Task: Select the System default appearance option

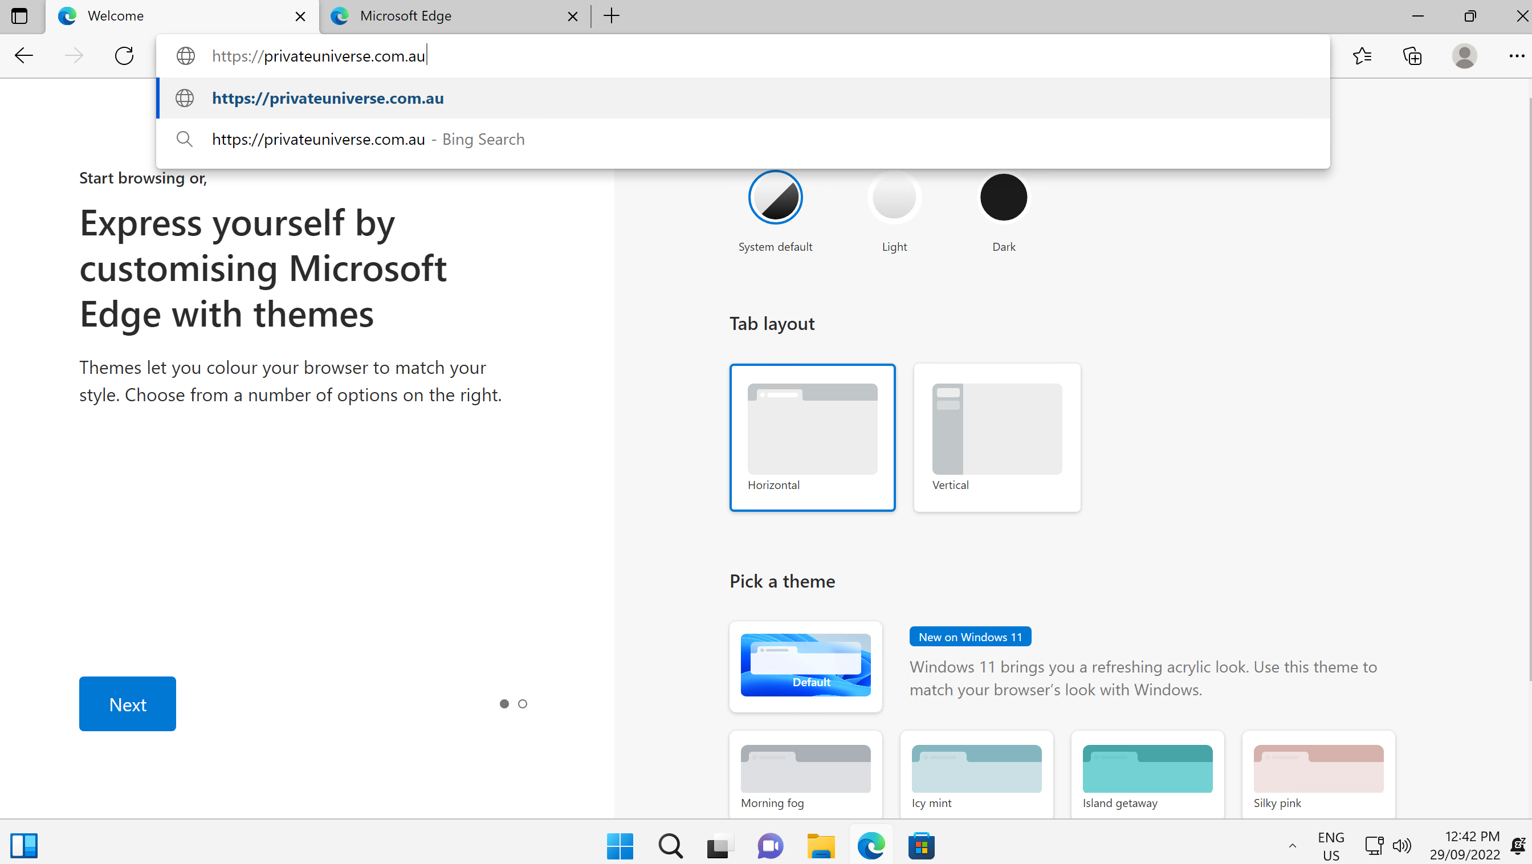Action: [x=775, y=197]
